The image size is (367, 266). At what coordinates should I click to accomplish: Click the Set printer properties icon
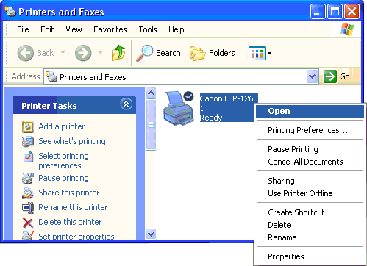tap(28, 236)
